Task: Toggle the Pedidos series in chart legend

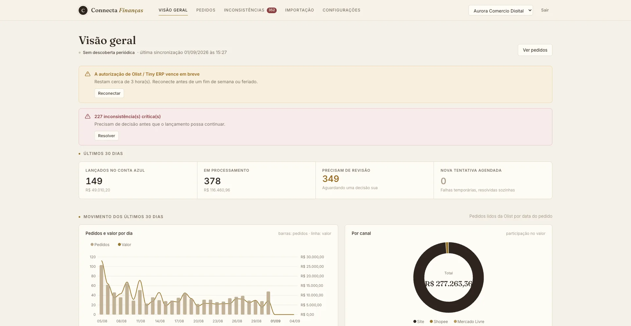Action: click(100, 245)
